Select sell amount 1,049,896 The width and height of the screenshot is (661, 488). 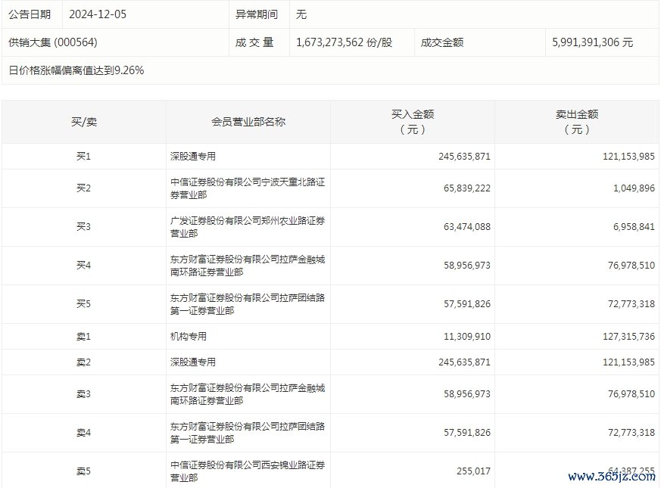pyautogui.click(x=634, y=188)
